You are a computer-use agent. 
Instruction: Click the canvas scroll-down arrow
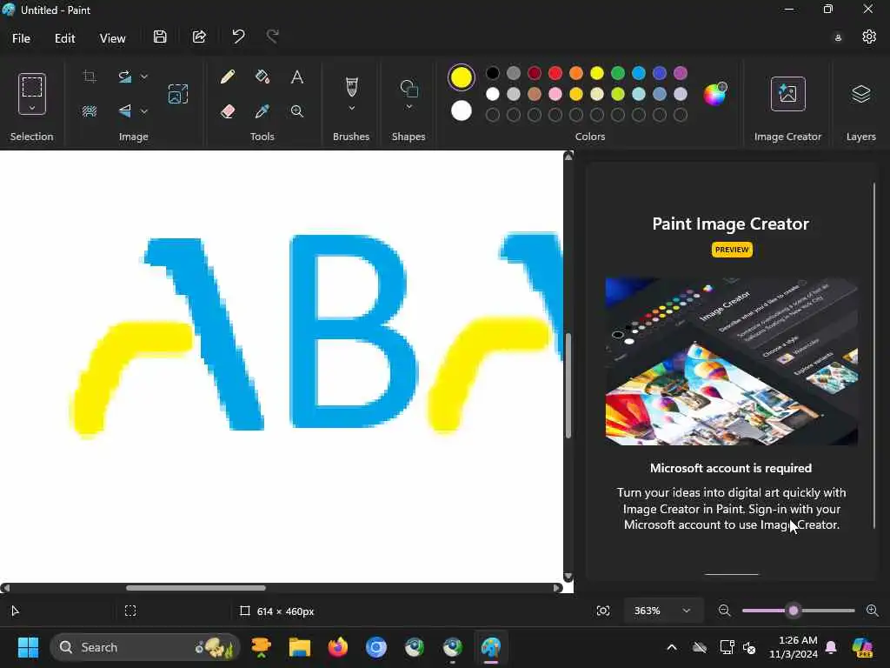(x=568, y=576)
